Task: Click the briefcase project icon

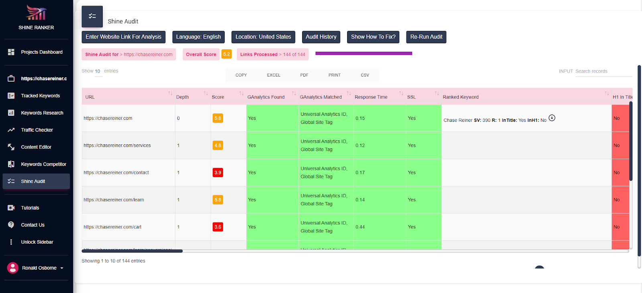Action: (11, 79)
